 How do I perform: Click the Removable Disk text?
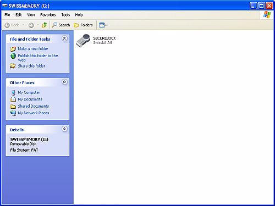[x=23, y=144]
